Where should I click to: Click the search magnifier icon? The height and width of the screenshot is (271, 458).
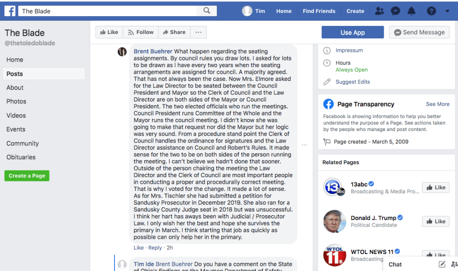[x=207, y=11]
